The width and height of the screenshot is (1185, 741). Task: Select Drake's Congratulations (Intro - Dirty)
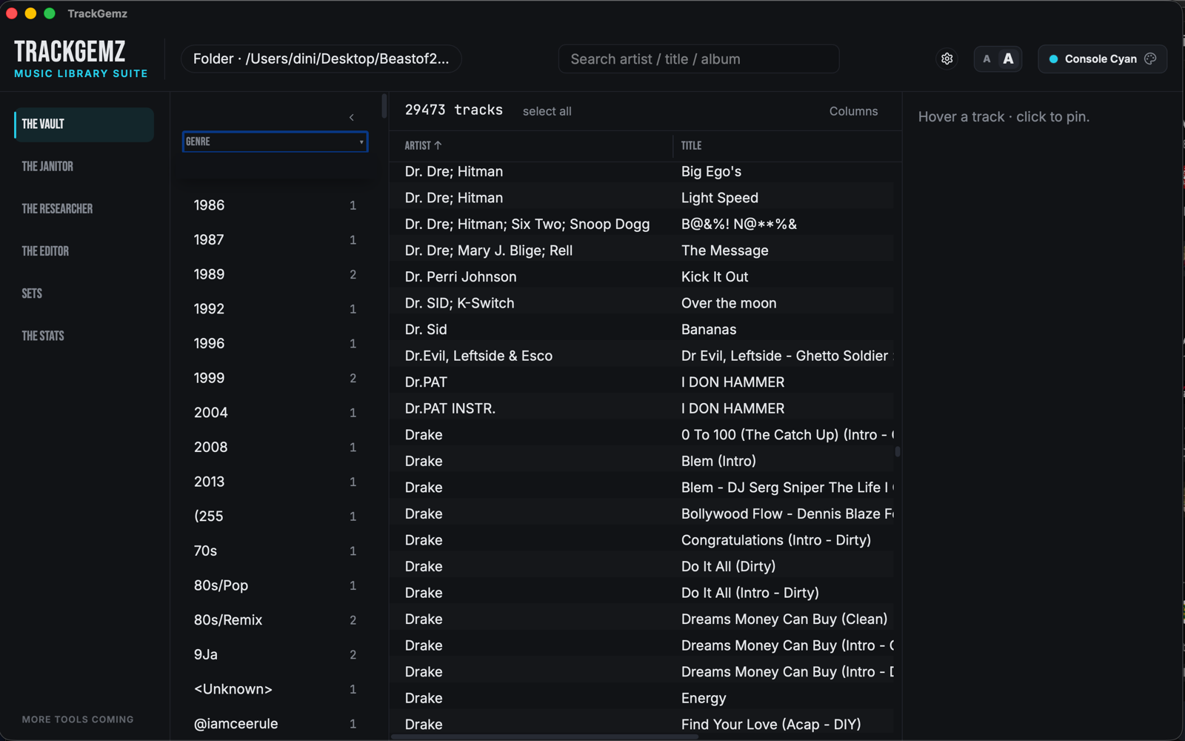point(641,540)
